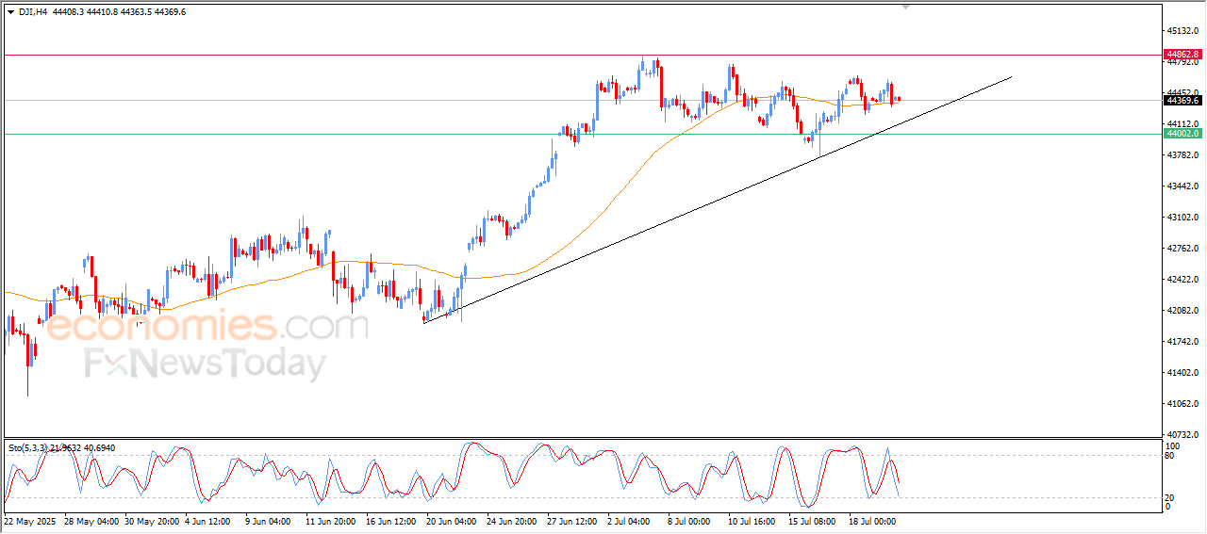
Task: Click the 40732.0 price axis value
Action: tap(1183, 434)
